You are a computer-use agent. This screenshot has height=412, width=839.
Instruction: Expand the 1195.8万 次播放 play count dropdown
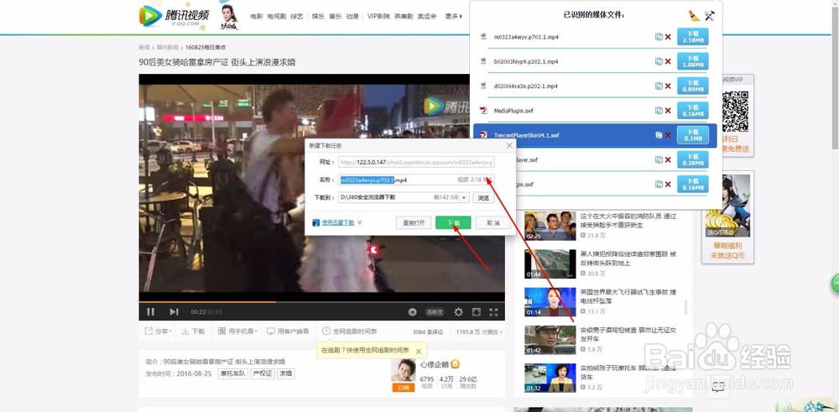click(479, 331)
